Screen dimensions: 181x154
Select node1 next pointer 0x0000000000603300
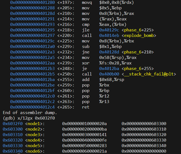coord(144,124)
